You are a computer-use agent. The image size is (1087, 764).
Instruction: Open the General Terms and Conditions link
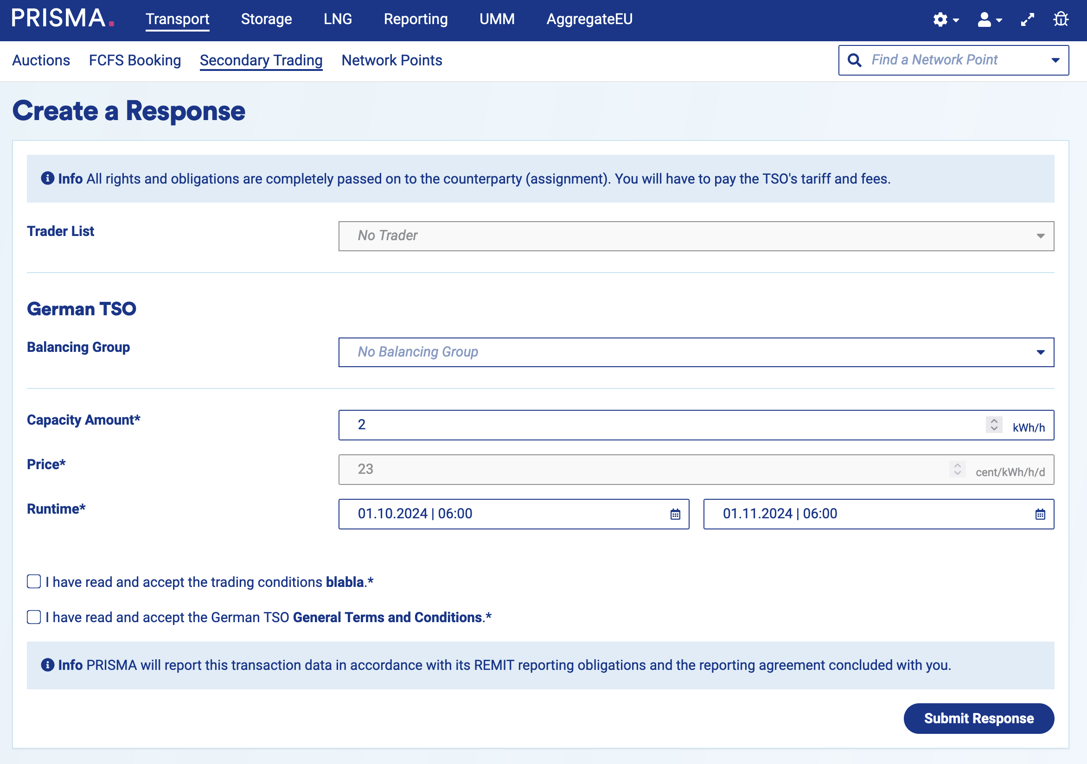tap(387, 617)
